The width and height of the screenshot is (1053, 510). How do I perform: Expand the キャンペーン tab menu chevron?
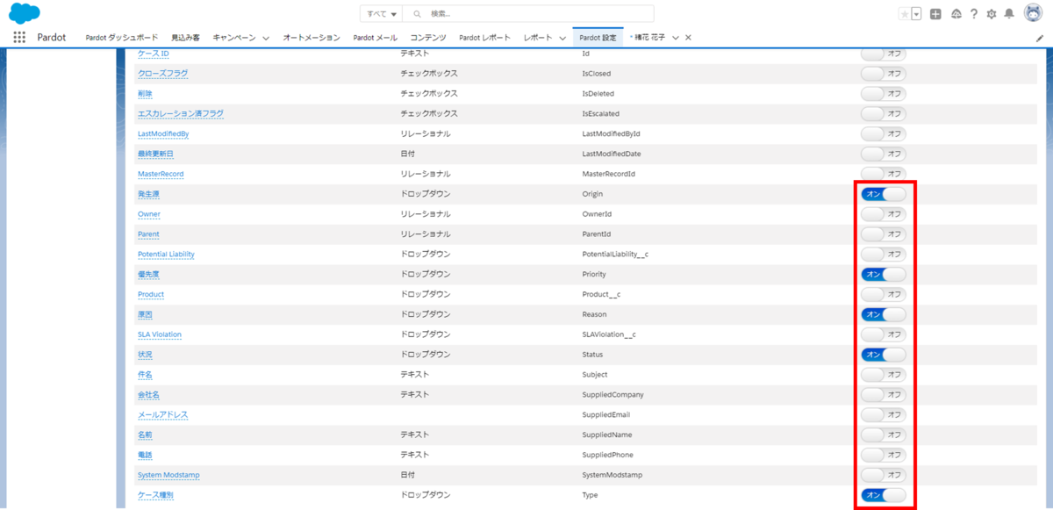pos(266,38)
